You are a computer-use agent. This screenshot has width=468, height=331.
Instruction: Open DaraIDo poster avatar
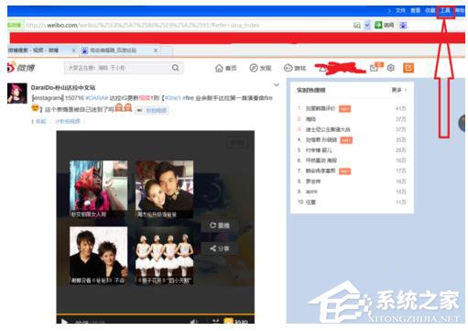(x=17, y=94)
